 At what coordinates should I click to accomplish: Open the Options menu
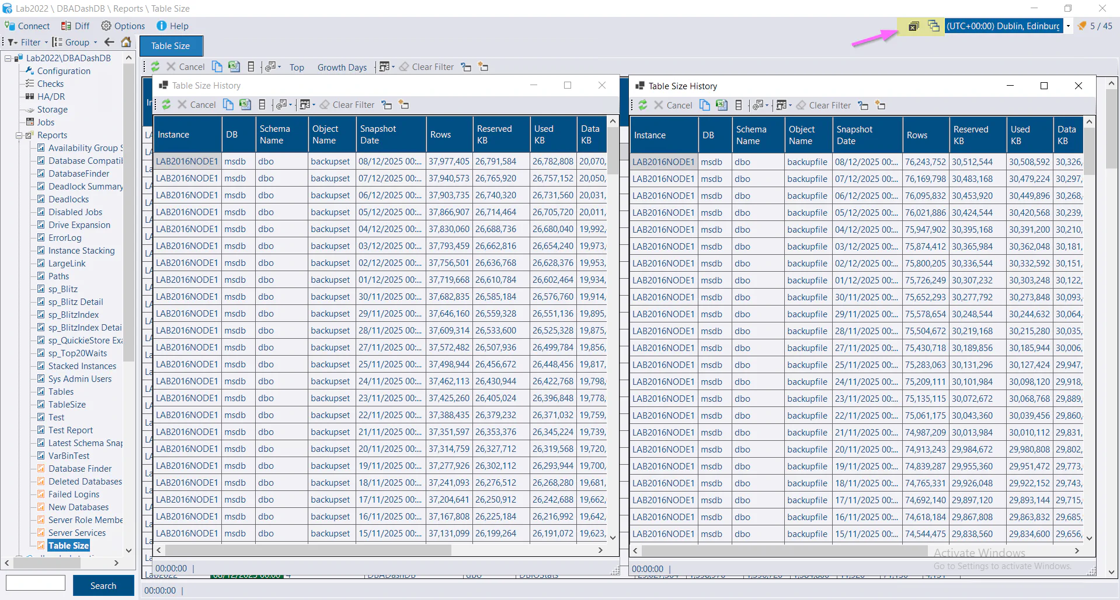(123, 26)
